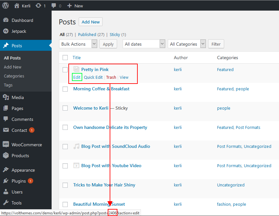The image size is (279, 216).
Task: Click the Media icon in sidebar
Action: (x=6, y=97)
